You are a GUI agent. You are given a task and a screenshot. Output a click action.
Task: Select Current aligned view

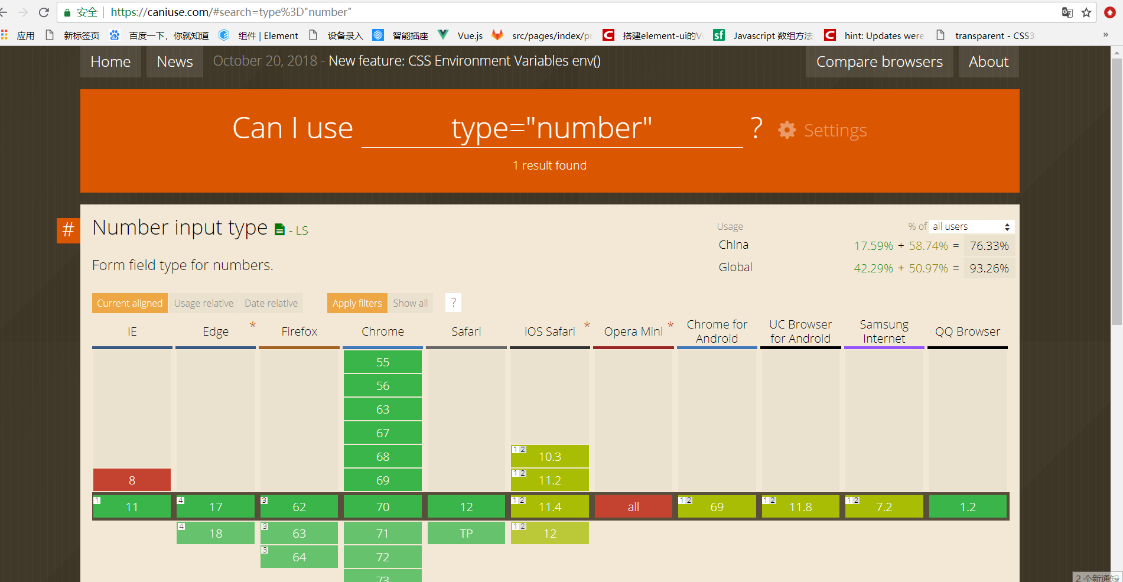129,303
